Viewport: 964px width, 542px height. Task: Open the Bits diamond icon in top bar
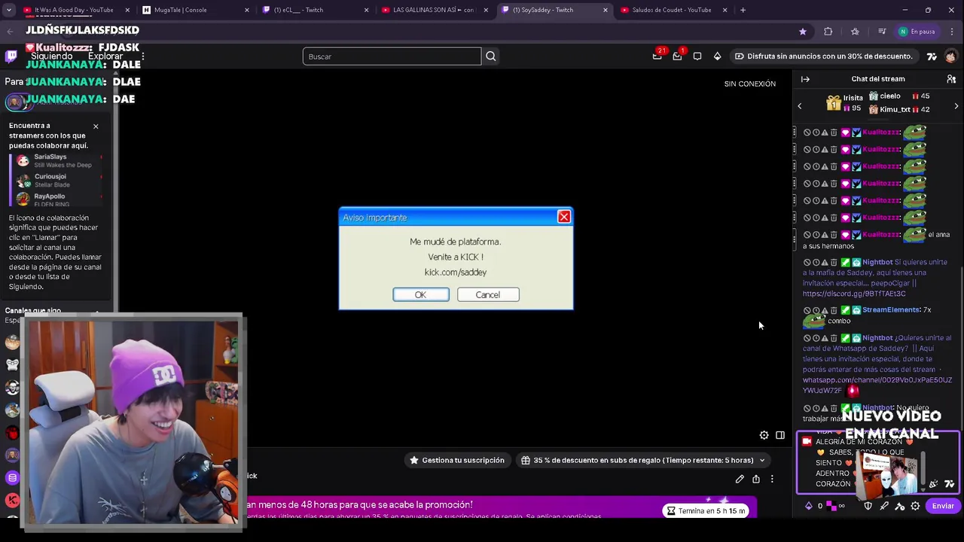tap(717, 56)
